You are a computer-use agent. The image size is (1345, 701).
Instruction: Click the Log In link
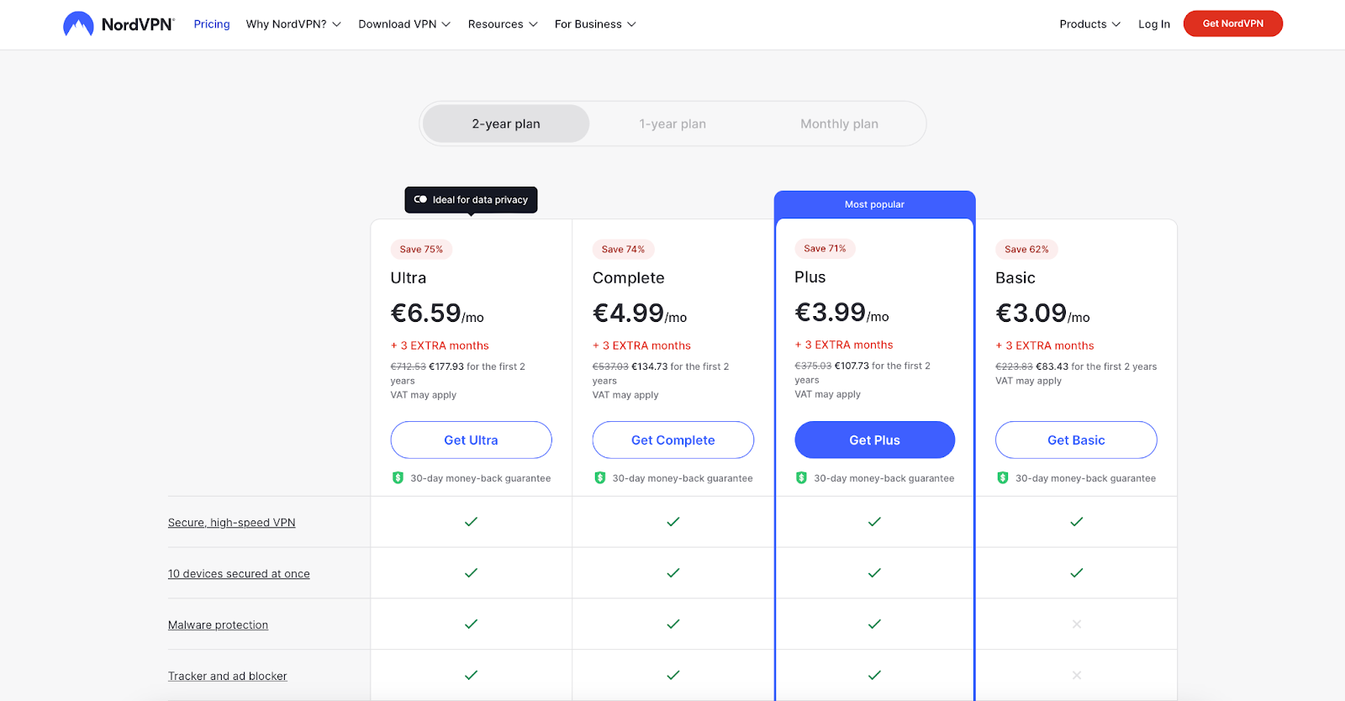pyautogui.click(x=1154, y=24)
